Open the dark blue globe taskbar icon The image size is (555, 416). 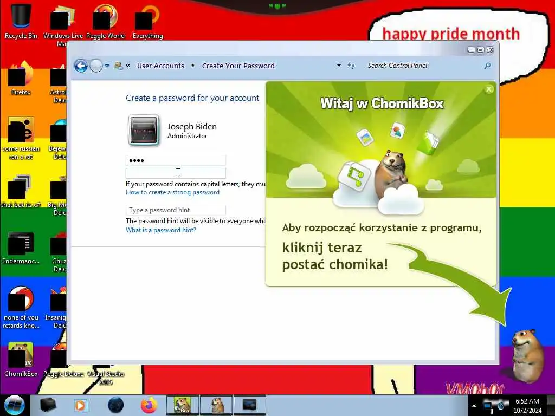pos(116,405)
